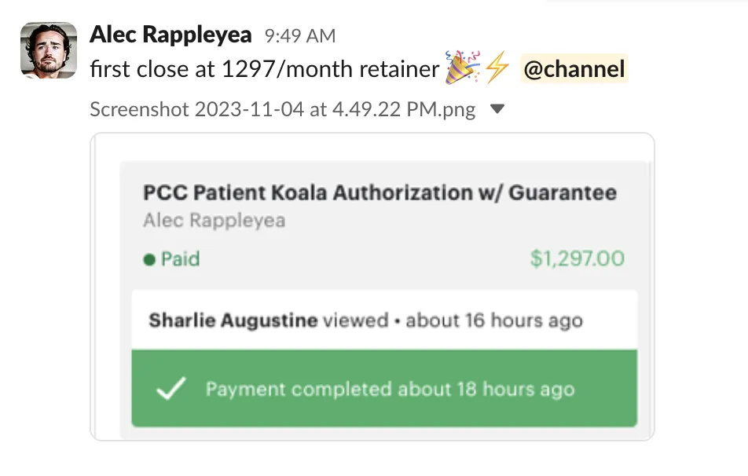748x476 pixels.
Task: Click the gray Alec Rappleyea subtitle in the invoice
Action: (x=214, y=221)
